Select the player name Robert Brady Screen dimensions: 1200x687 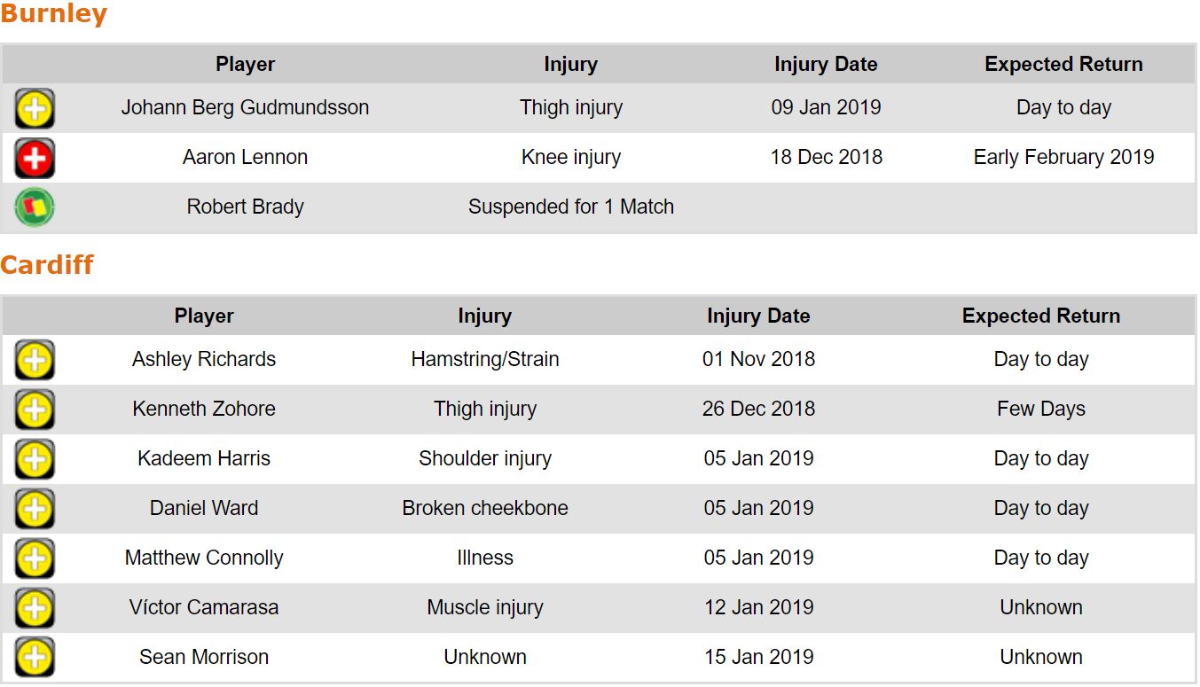(x=245, y=207)
